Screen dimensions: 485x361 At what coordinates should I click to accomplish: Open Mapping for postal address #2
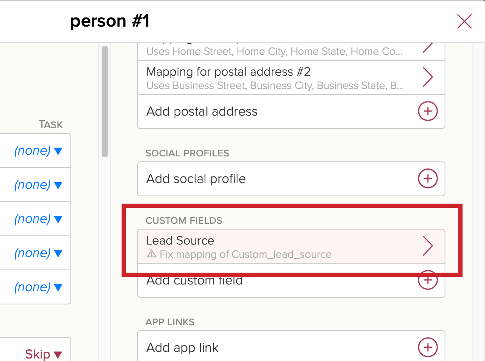pos(291,77)
